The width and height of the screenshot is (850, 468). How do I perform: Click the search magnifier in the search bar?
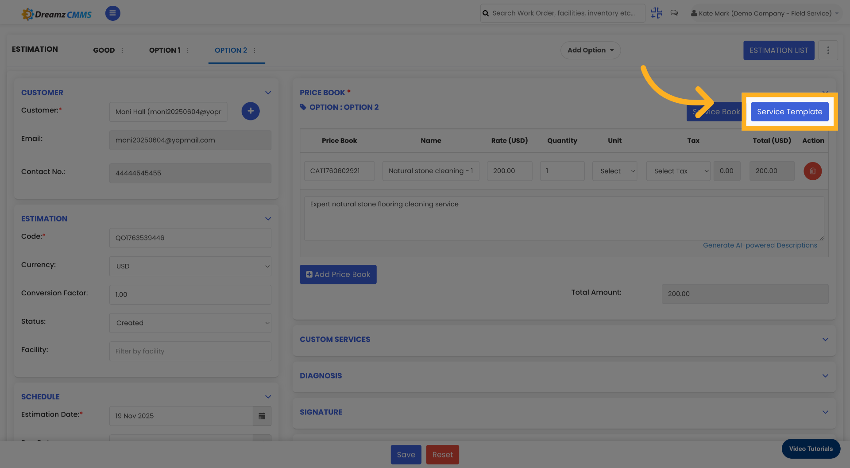tap(485, 13)
